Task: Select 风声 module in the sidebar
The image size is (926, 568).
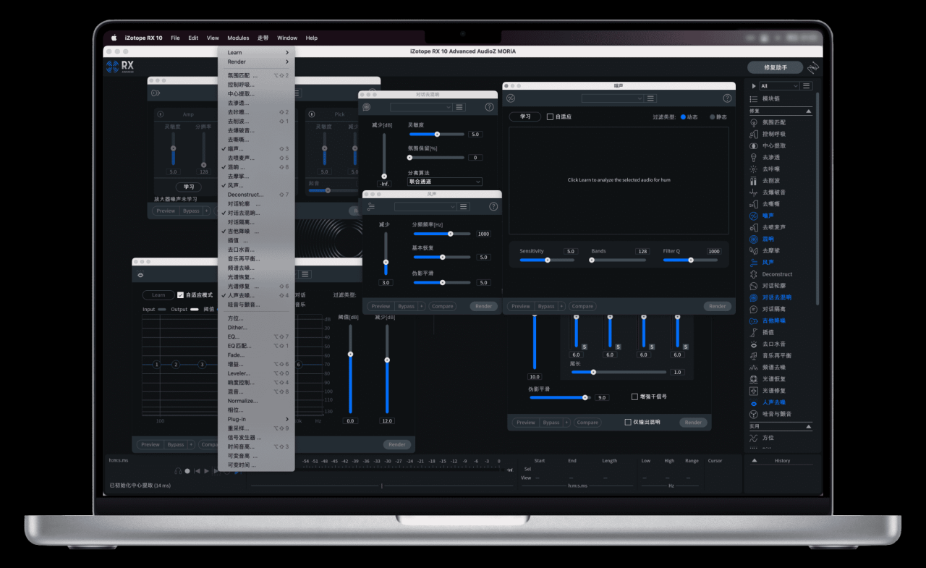Action: pos(768,262)
